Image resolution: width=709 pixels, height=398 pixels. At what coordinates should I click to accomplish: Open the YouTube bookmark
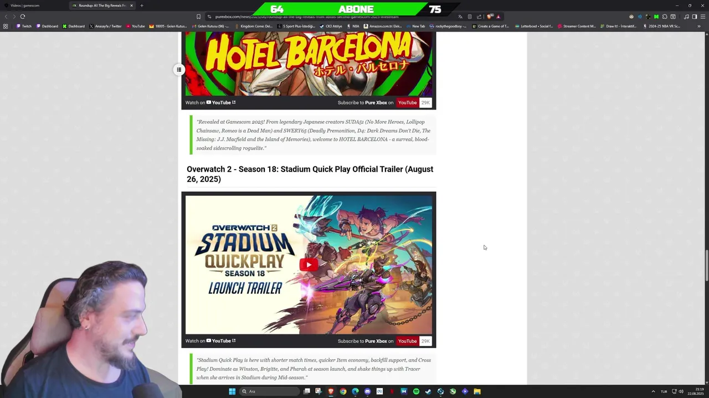135,26
